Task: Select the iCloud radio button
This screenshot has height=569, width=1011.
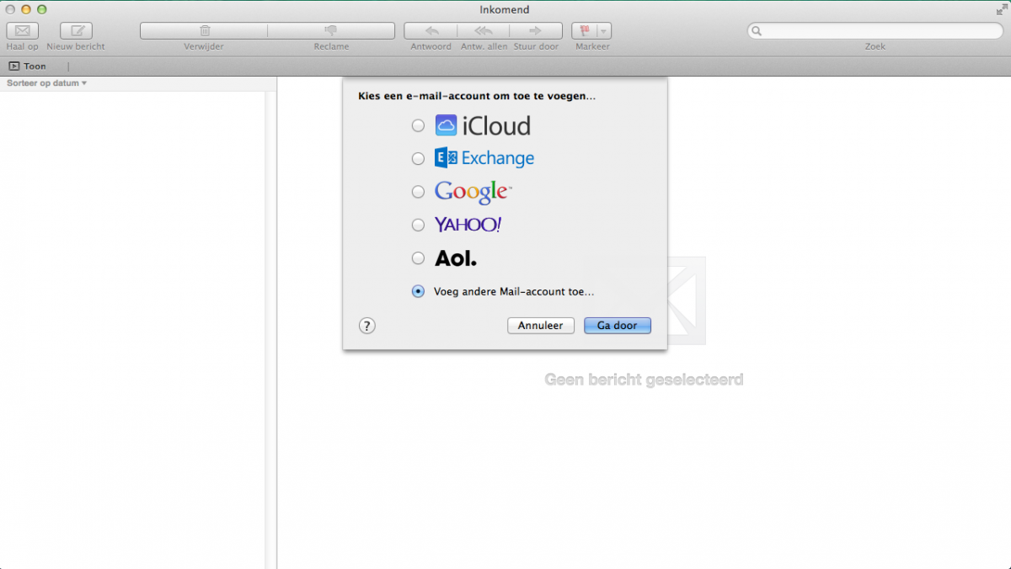Action: click(x=418, y=126)
